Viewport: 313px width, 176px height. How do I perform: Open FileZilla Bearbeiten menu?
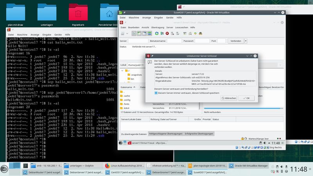pyautogui.click(x=134, y=27)
